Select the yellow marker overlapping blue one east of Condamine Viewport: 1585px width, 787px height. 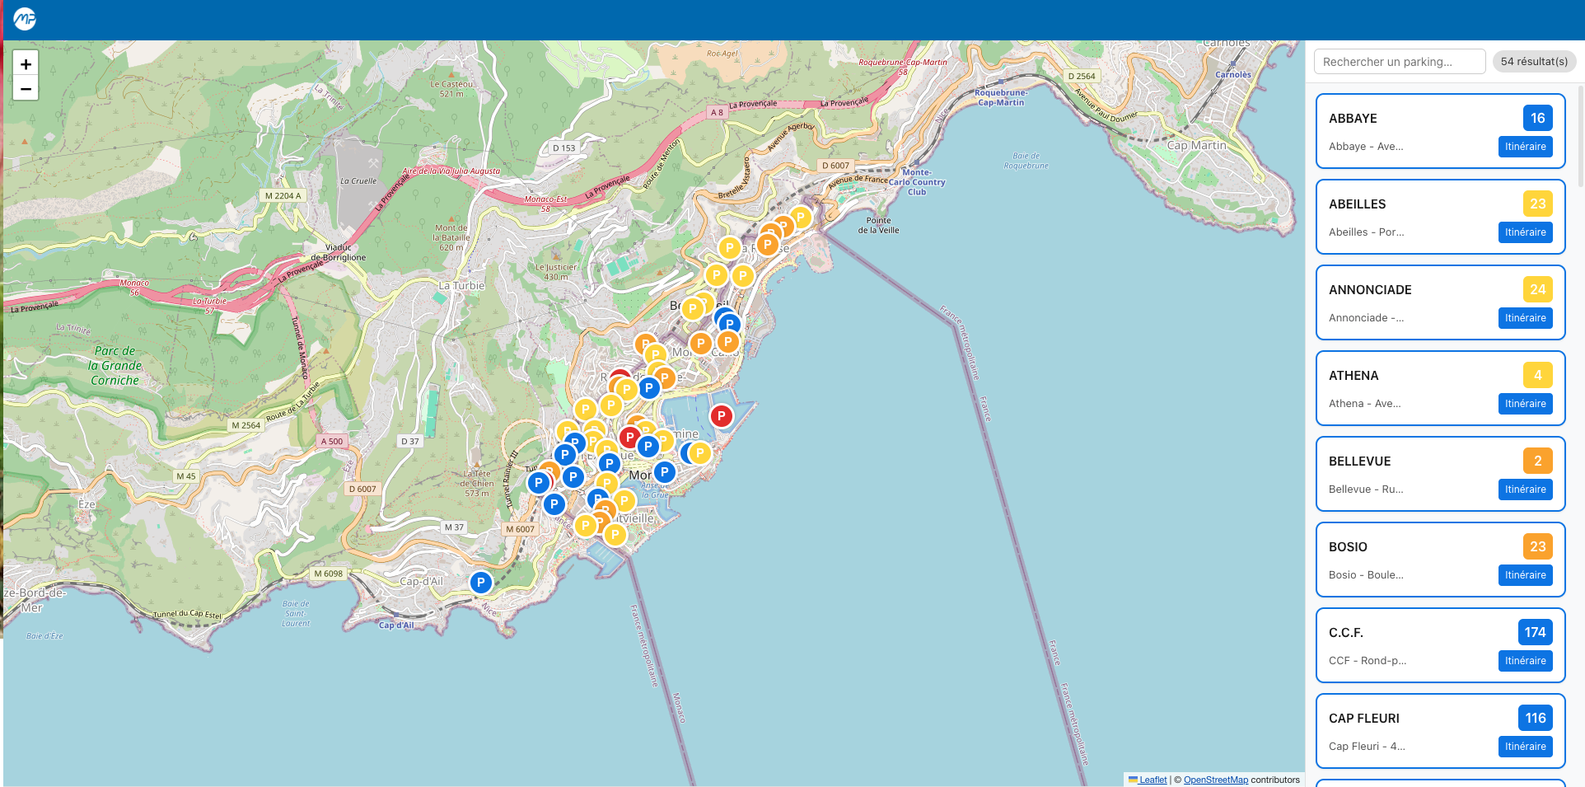click(700, 452)
